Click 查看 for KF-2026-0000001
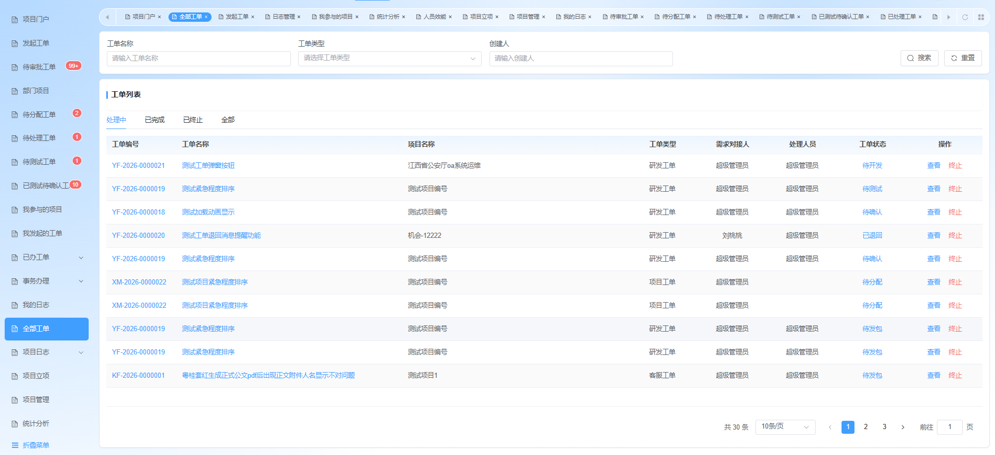 [x=934, y=376]
